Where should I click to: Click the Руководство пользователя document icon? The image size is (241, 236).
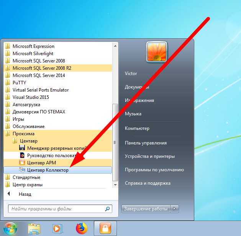[x=22, y=155]
